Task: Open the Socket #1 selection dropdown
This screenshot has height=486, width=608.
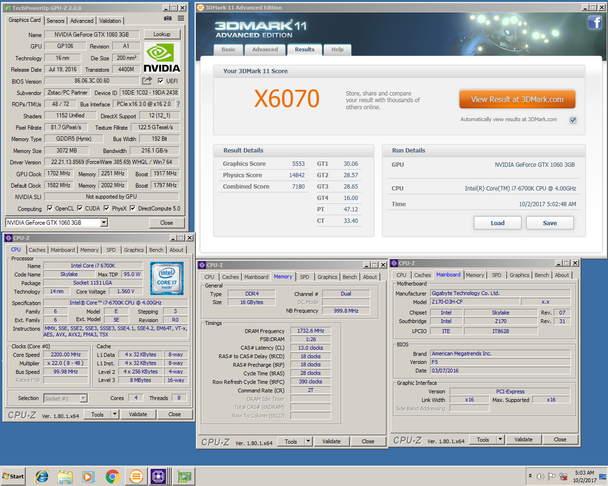Action: [84, 399]
